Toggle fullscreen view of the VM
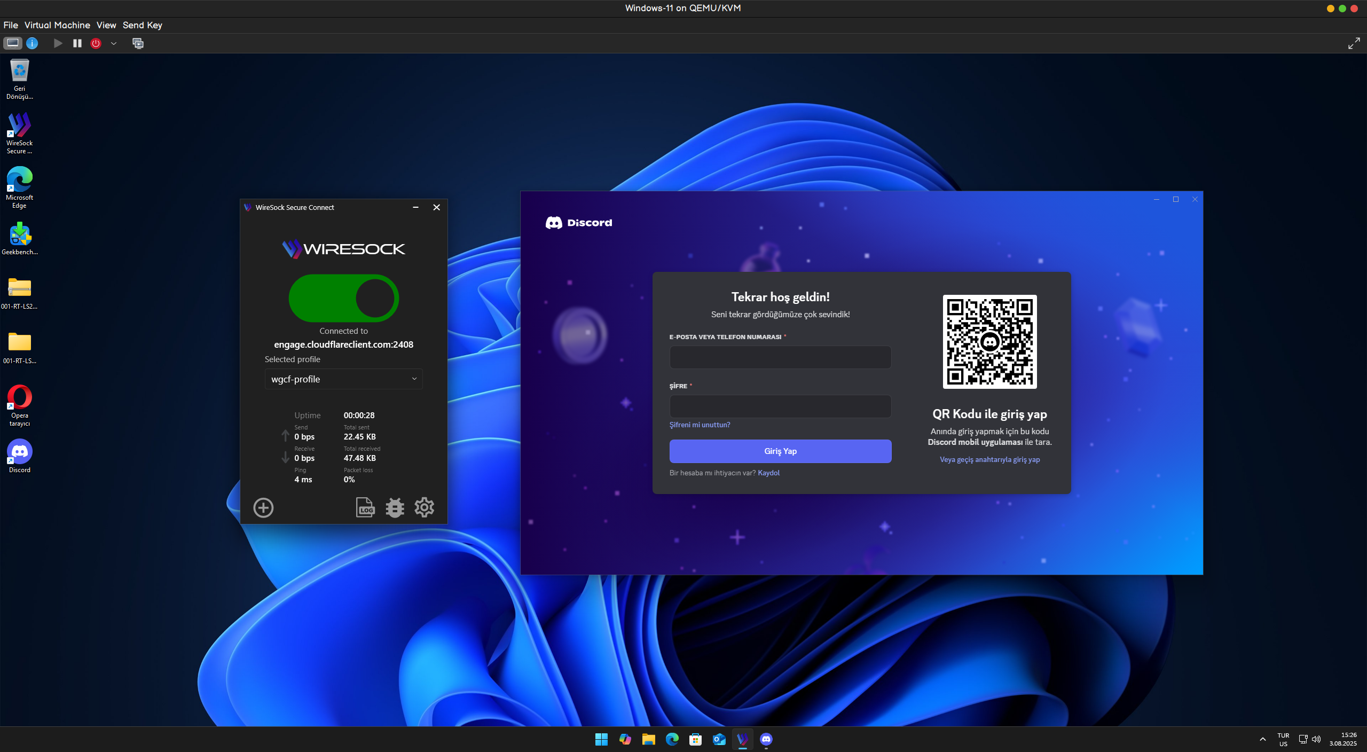The image size is (1367, 752). click(x=1354, y=43)
